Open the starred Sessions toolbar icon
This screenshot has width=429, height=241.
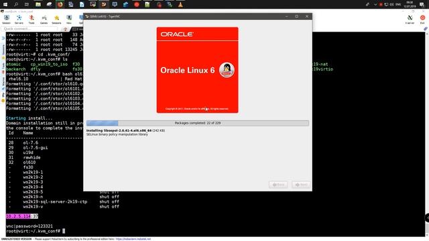click(56, 19)
